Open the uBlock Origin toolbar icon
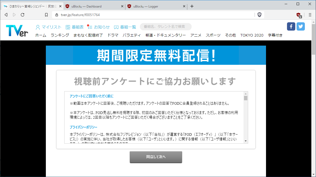 tap(298, 15)
